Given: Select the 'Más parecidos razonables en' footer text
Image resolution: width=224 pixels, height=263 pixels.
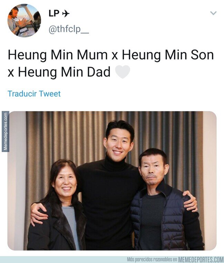Looking at the screenshot, I should (x=152, y=260).
